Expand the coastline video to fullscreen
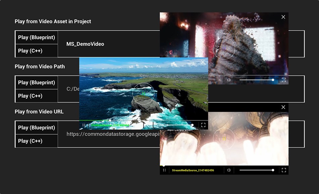 click(x=203, y=125)
